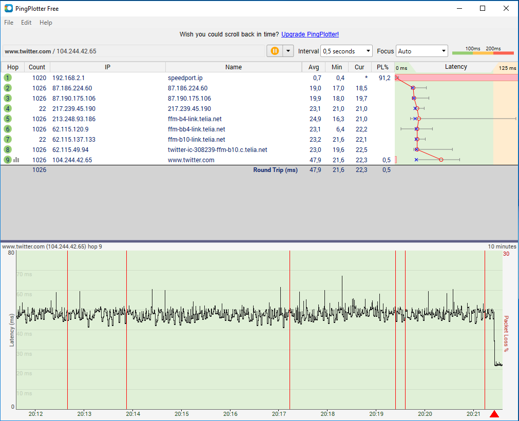Click the 125 ms latency scale label
This screenshot has height=421, width=519.
(507, 68)
